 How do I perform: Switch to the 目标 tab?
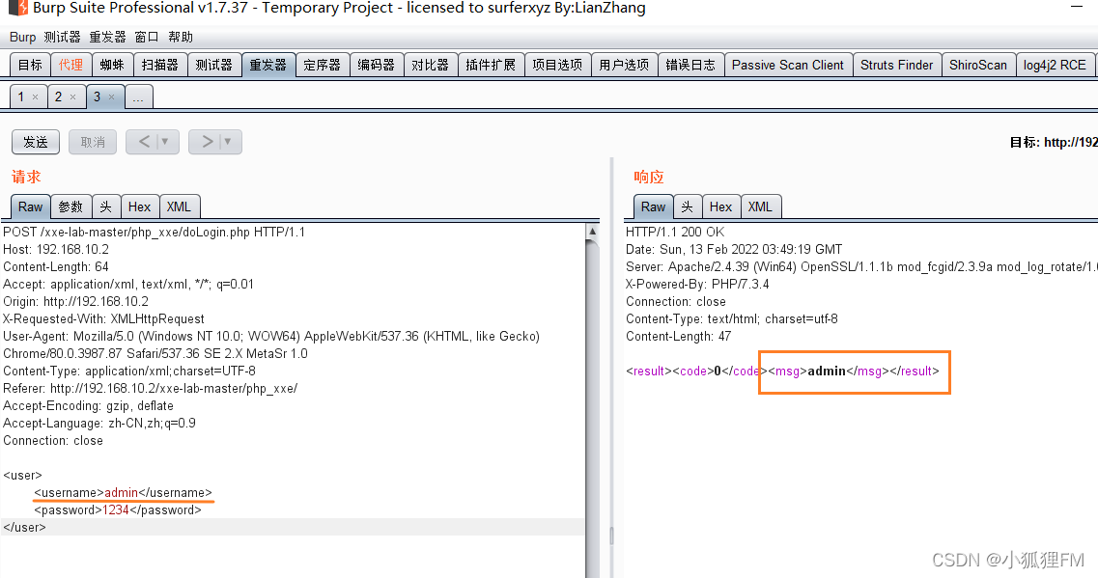tap(30, 65)
